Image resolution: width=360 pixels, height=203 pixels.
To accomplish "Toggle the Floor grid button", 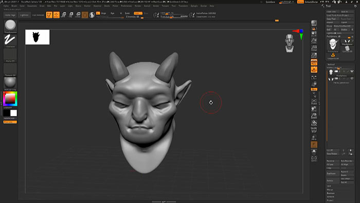I will coord(314,70).
